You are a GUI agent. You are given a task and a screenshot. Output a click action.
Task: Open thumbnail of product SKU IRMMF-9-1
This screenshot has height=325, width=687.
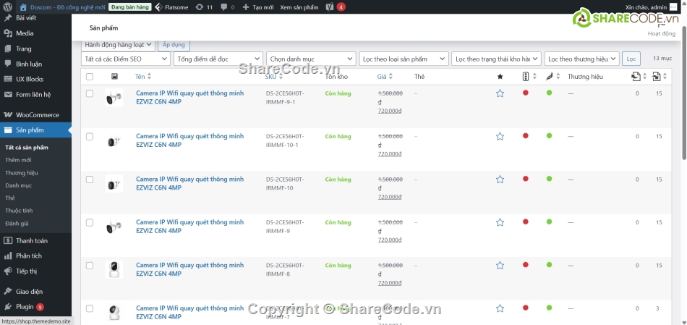[114, 98]
